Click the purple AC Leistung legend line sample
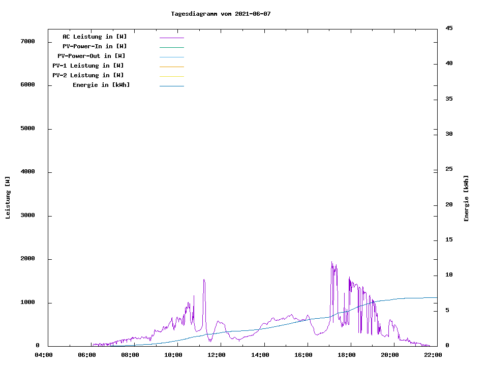 click(172, 38)
